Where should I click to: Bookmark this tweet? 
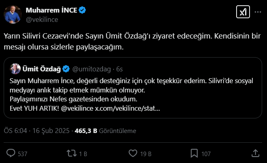(194, 153)
